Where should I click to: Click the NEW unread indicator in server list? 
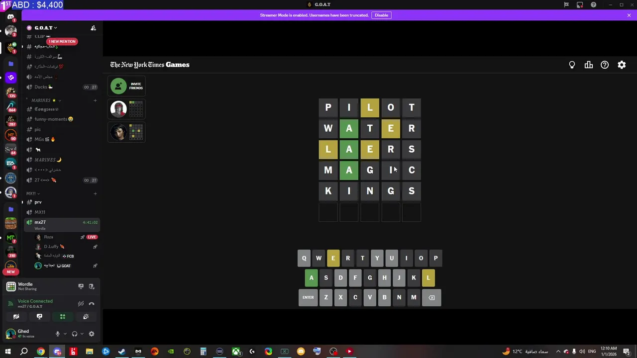coord(10,272)
